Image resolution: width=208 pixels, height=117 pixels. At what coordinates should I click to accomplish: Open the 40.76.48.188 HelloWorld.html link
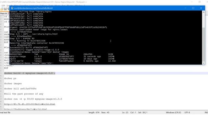[x=30, y=104]
